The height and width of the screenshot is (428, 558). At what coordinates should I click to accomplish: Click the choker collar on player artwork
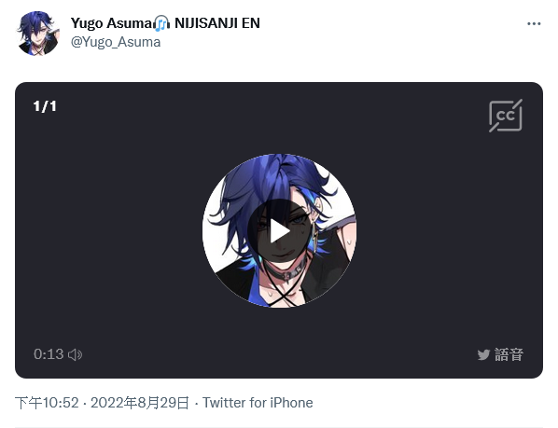tap(286, 272)
